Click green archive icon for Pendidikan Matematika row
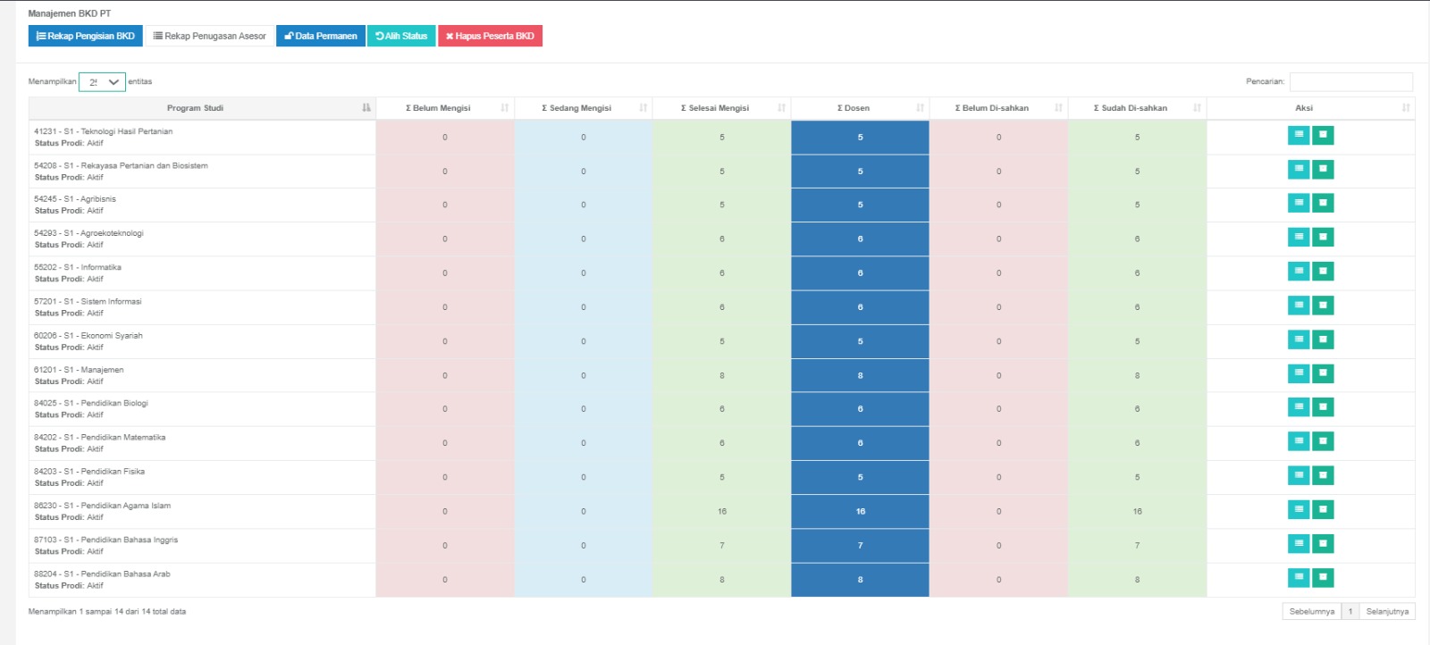Screen dimensions: 1430x645 click(1323, 441)
